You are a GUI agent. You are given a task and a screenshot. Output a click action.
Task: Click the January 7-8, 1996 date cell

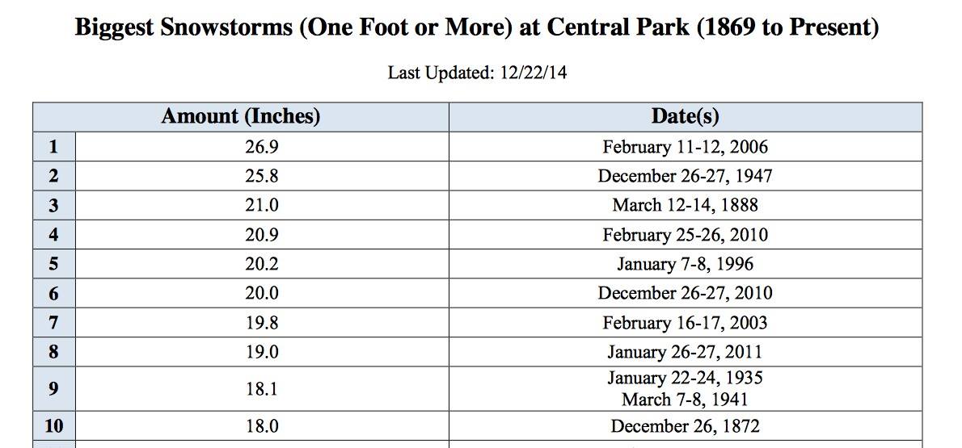pyautogui.click(x=685, y=264)
